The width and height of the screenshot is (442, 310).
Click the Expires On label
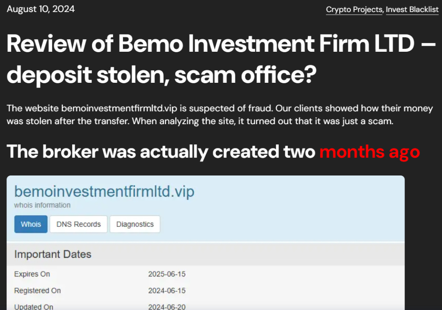click(x=32, y=274)
